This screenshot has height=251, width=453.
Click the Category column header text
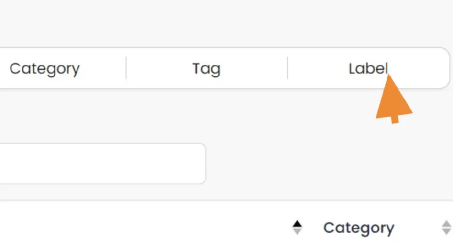[x=358, y=228]
